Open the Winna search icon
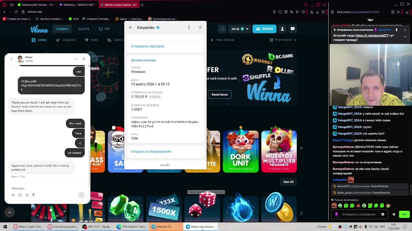Viewport: 412px width, 231px height. coord(222,29)
